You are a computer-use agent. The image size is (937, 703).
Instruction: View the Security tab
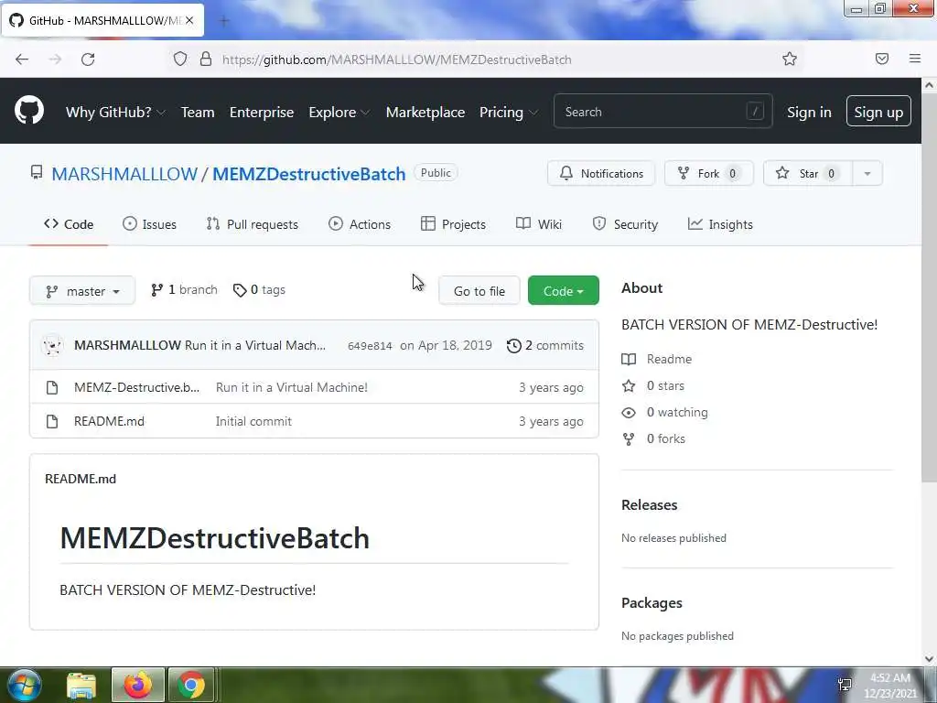625,224
